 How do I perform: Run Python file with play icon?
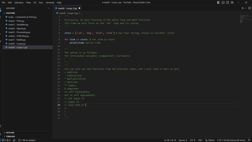click(x=243, y=8)
